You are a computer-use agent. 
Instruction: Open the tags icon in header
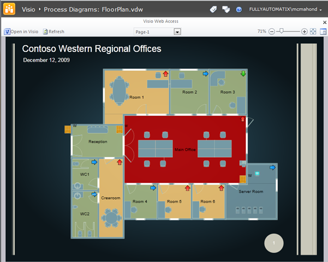coord(214,10)
